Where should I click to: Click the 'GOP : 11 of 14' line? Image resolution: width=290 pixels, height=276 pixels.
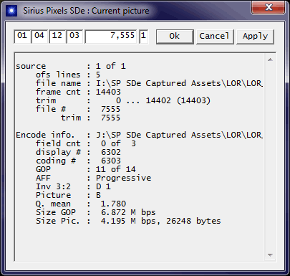[86, 169]
